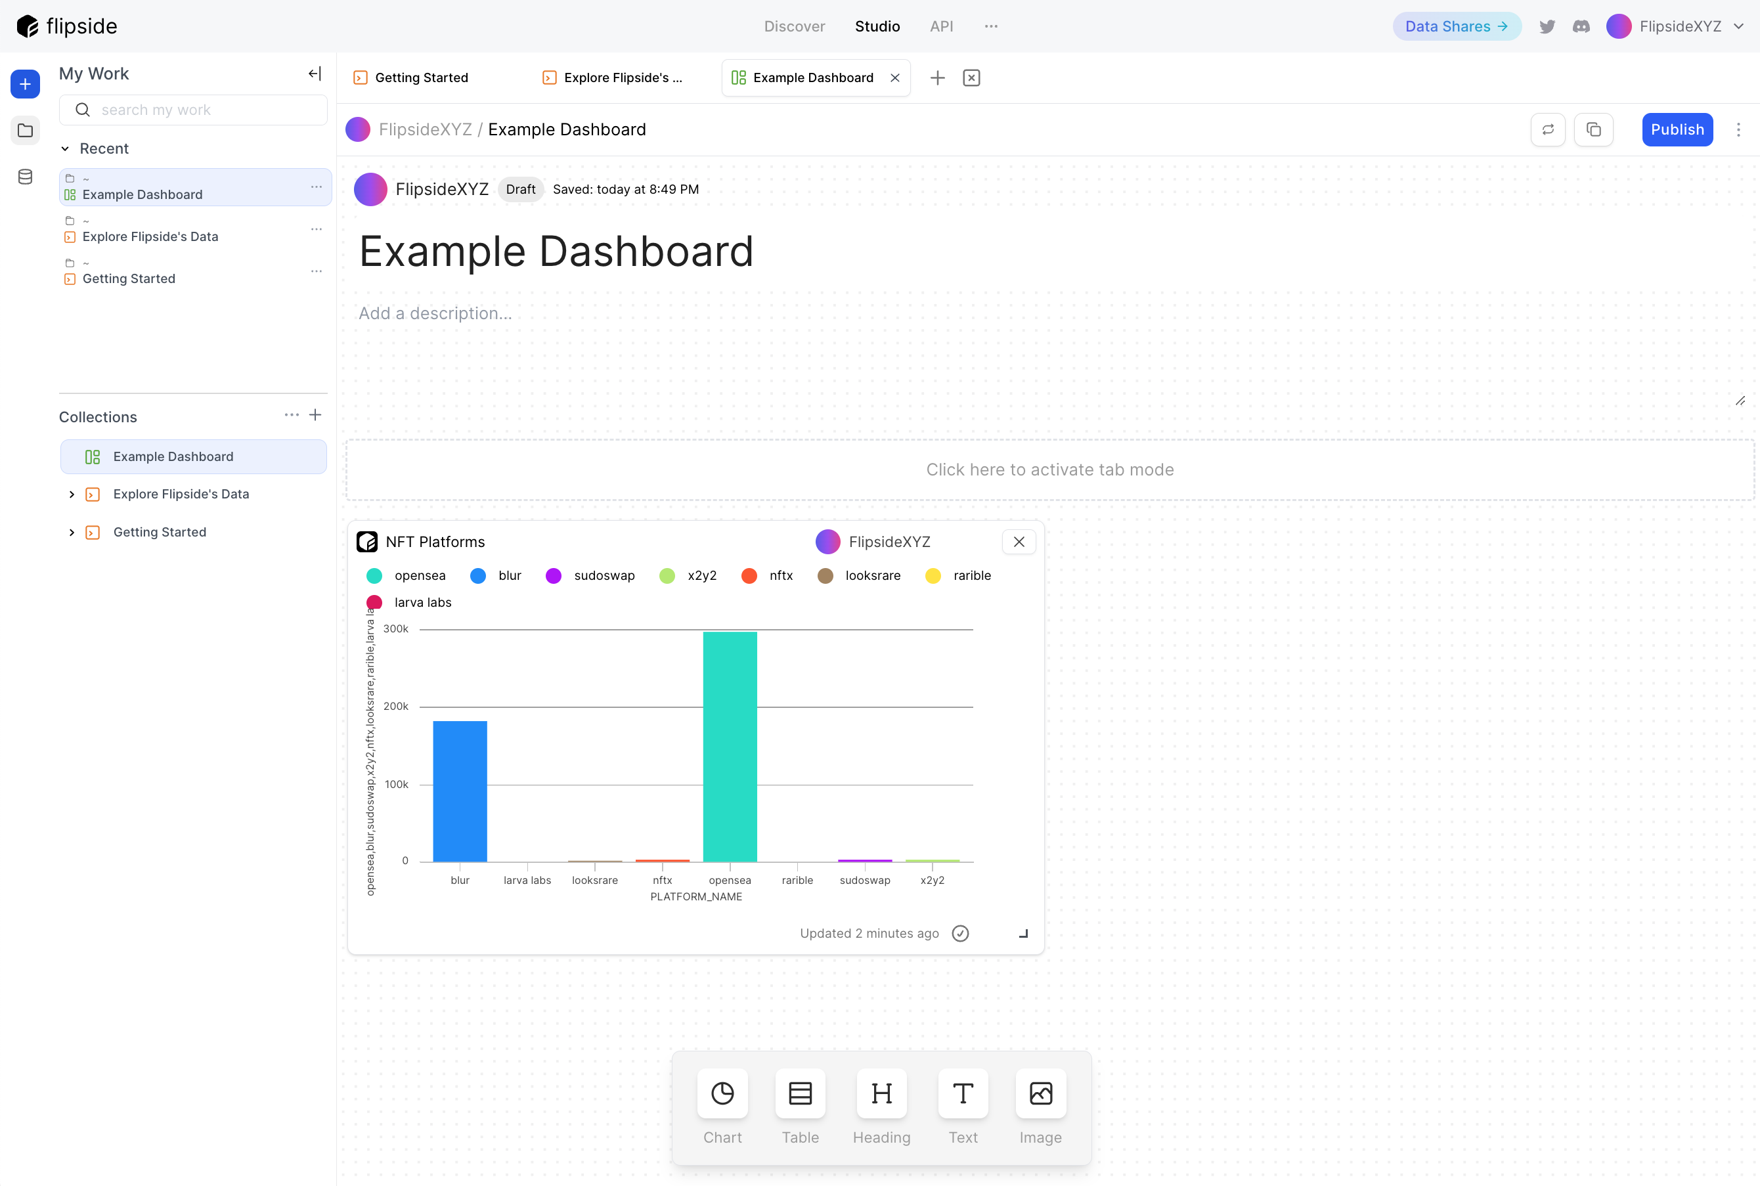
Task: Click the chart card resize handle icon
Action: coord(1023,933)
